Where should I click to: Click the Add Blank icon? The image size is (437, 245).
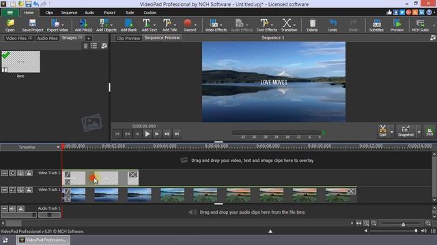[x=128, y=25]
